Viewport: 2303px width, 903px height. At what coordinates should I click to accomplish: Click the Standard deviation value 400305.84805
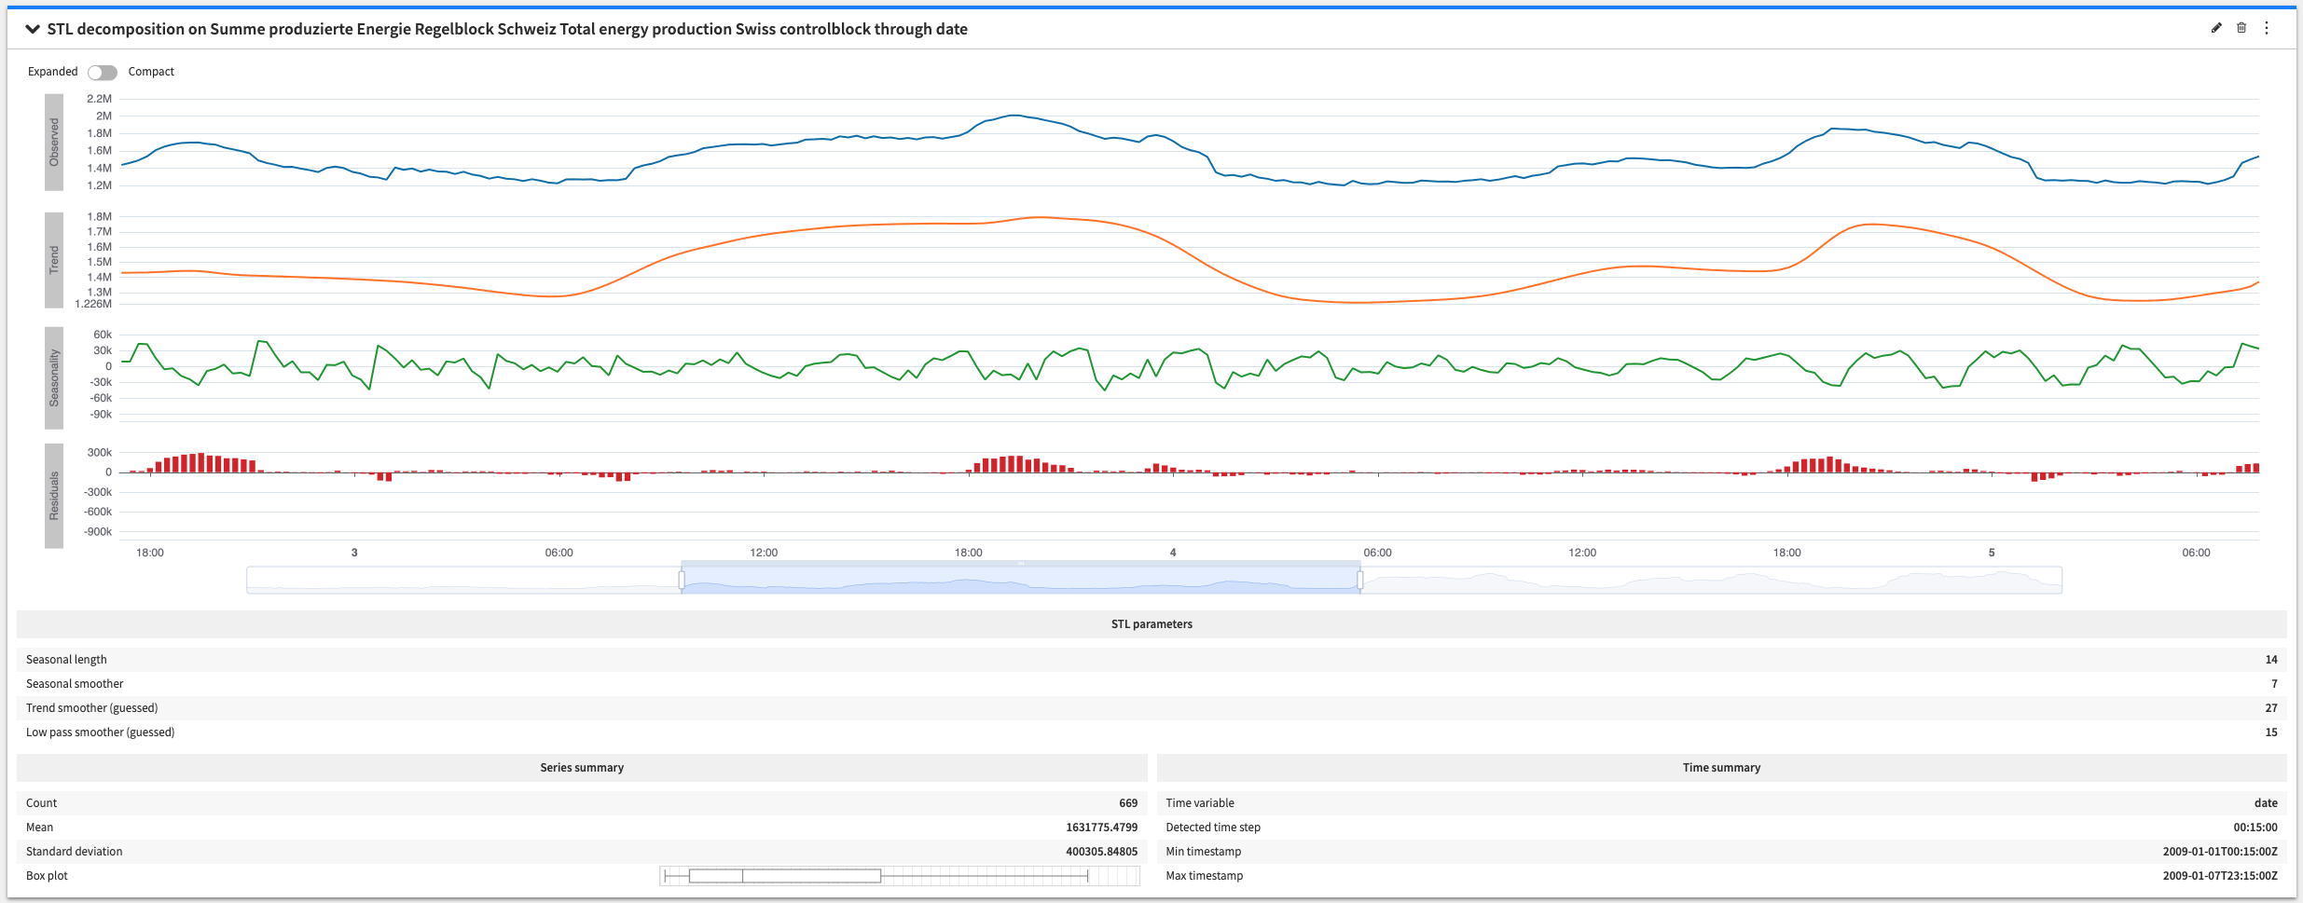(1102, 852)
